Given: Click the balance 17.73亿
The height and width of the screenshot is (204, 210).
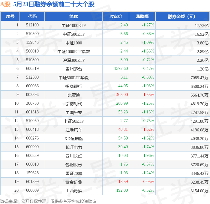Looking at the screenshot, I should pyautogui.click(x=202, y=25).
